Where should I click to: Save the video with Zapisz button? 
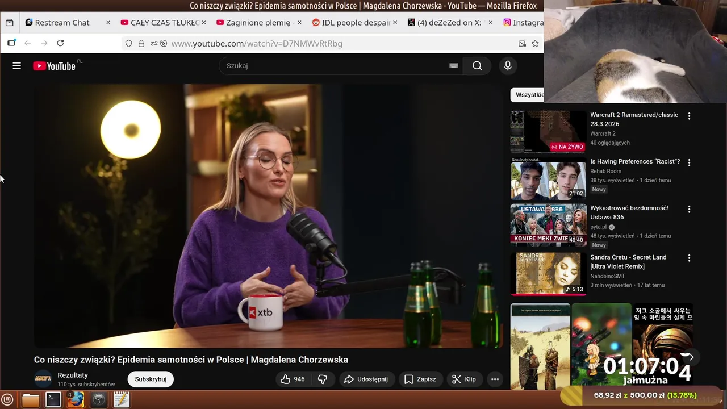[x=420, y=379]
